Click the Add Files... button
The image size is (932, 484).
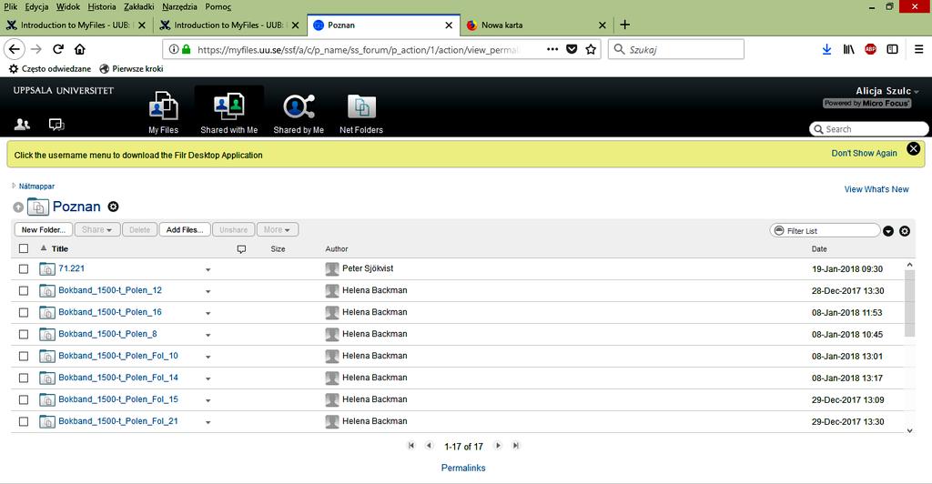[185, 230]
